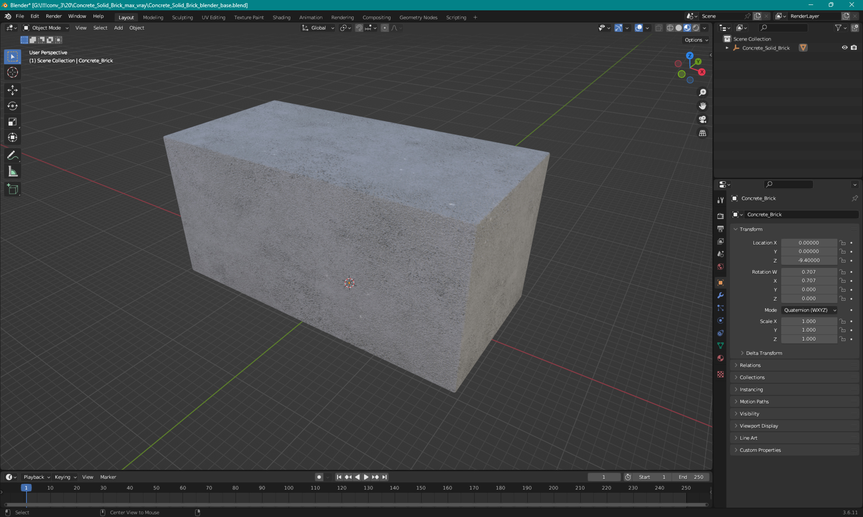Toggle snapping magnet button
863x517 pixels.
tap(359, 28)
